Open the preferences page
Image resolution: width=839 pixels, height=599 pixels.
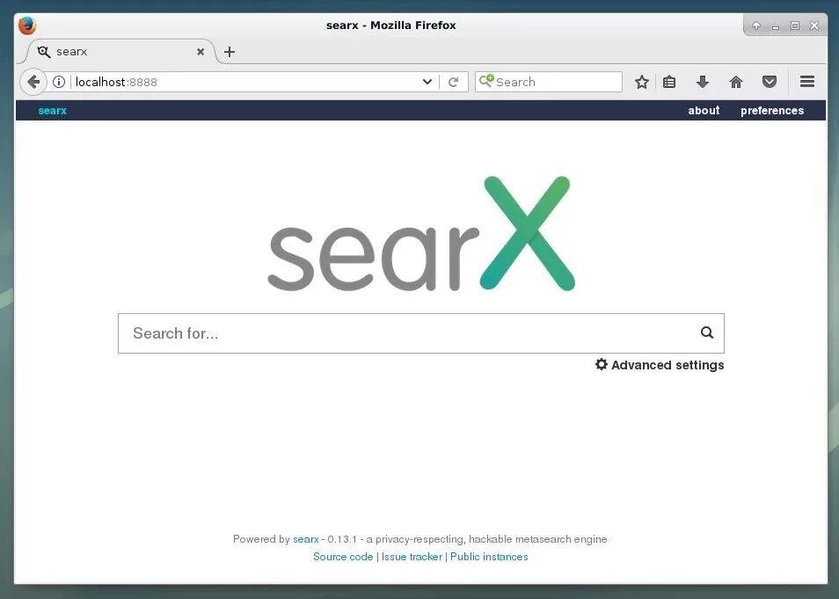772,111
